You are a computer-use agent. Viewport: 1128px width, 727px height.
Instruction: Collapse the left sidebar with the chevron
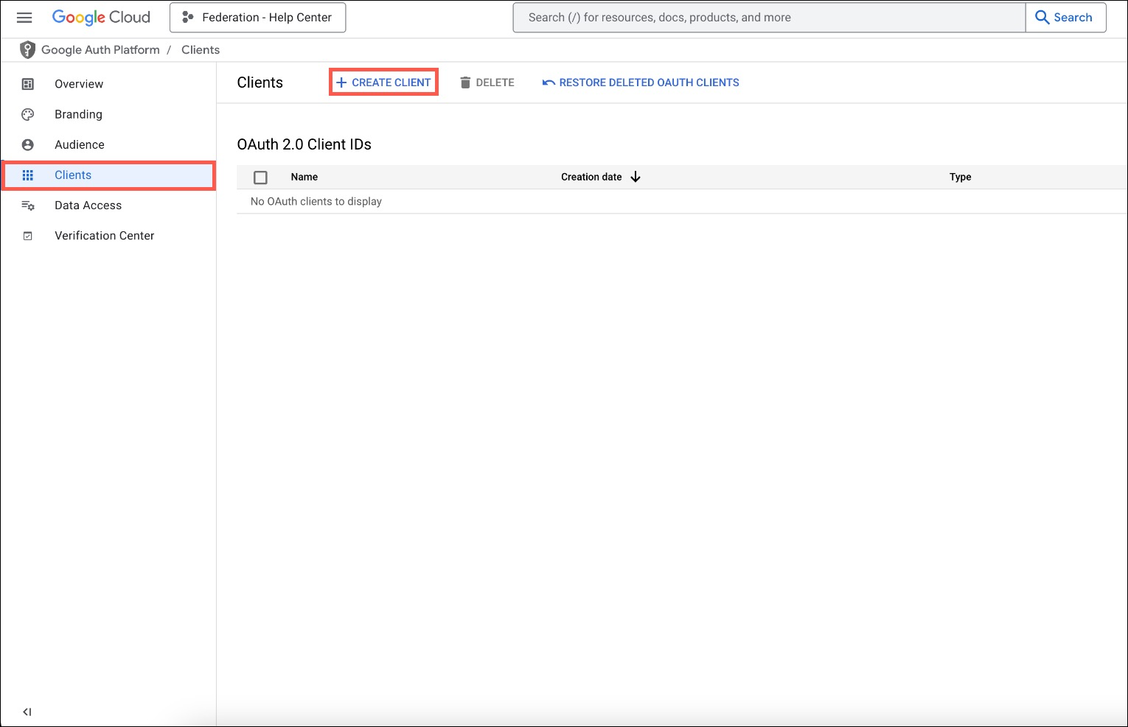[x=27, y=712]
